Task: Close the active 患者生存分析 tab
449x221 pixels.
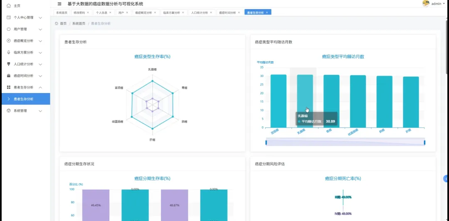Action: [267, 12]
